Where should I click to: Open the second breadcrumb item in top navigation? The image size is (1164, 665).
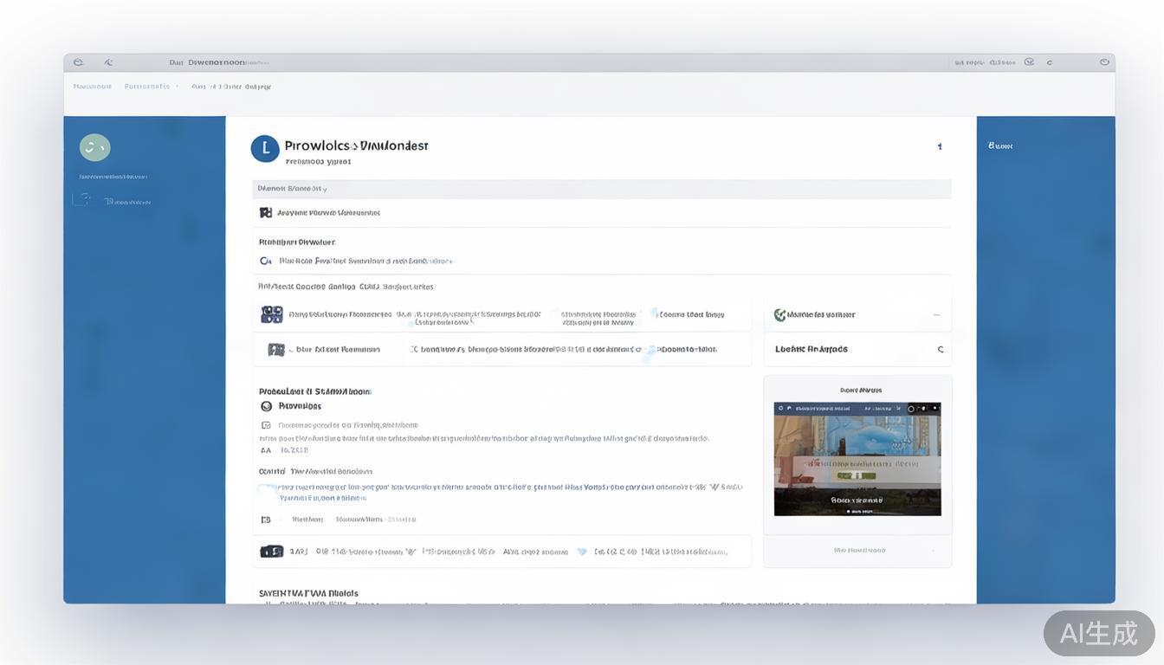coord(147,87)
